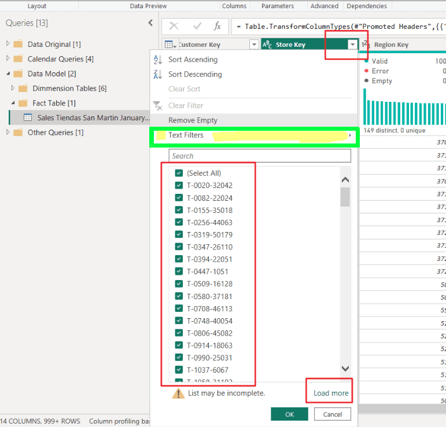Open the Text Filters menu entry
Screen dimensions: 446x427
[253, 135]
